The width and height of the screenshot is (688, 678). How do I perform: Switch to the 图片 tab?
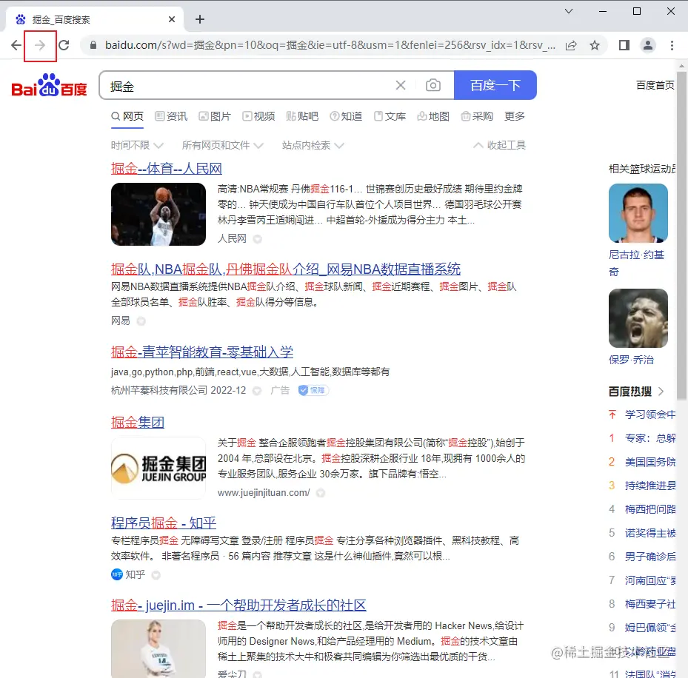pyautogui.click(x=215, y=116)
